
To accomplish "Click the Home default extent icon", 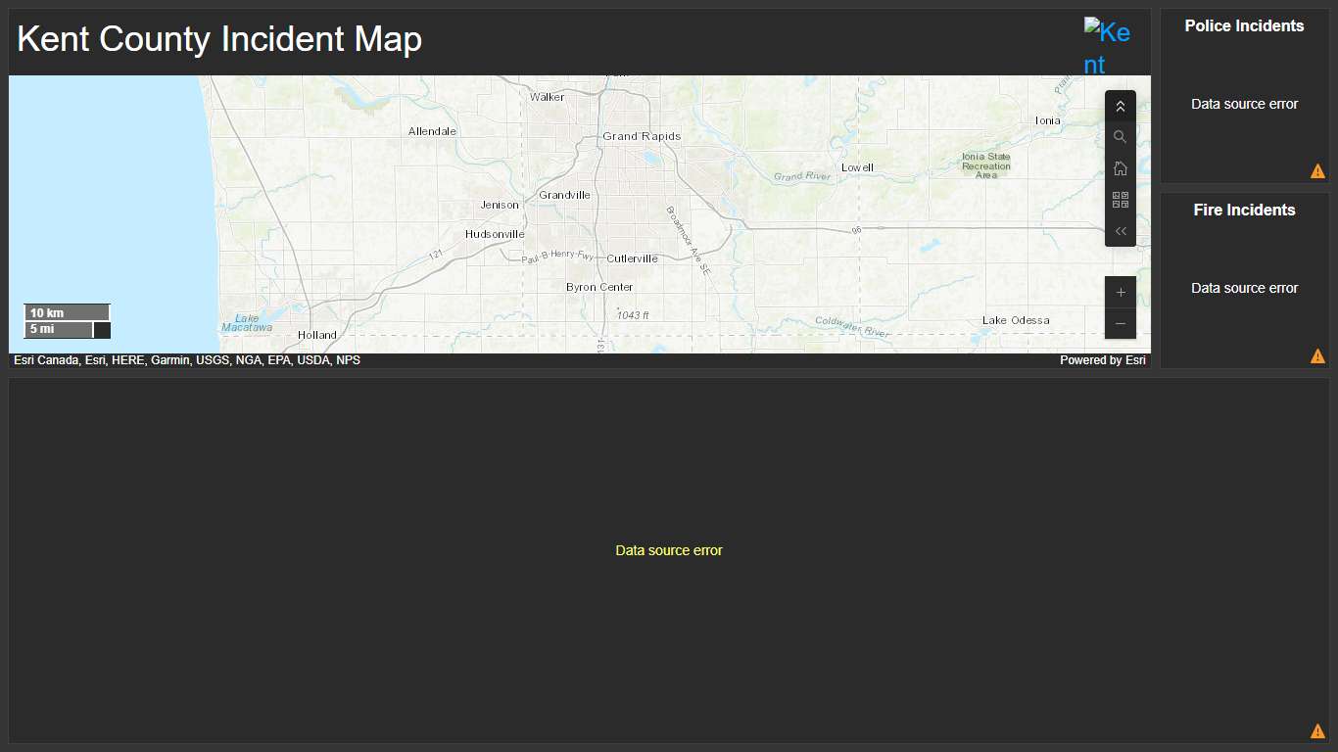I will coord(1121,167).
